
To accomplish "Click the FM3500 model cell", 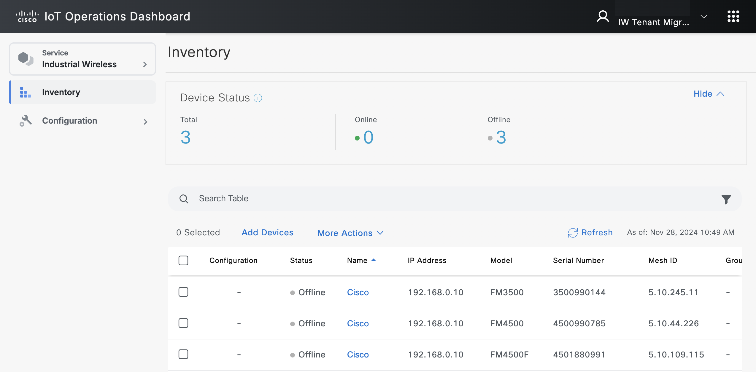I will coord(507,293).
